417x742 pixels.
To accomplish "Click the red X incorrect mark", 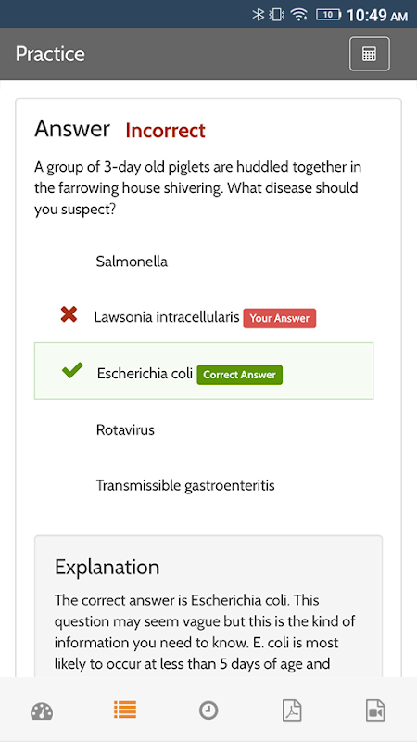I will click(69, 314).
